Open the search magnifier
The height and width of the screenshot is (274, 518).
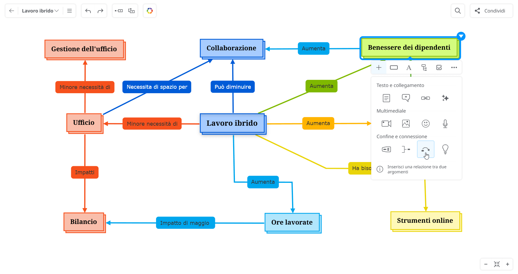coord(458,11)
